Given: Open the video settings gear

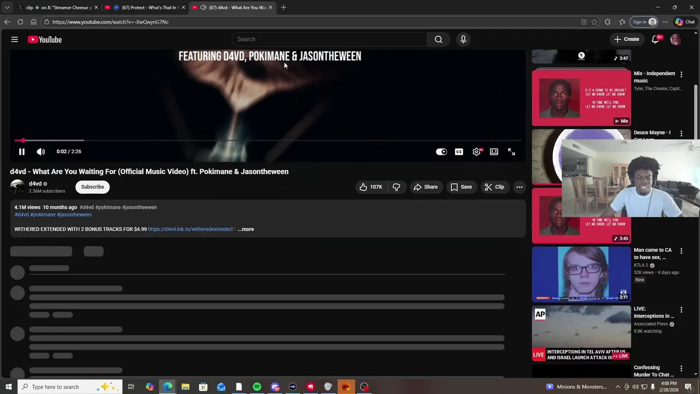Looking at the screenshot, I should point(476,152).
